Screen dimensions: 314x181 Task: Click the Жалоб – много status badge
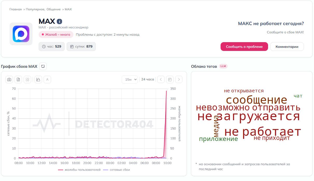(x=56, y=34)
